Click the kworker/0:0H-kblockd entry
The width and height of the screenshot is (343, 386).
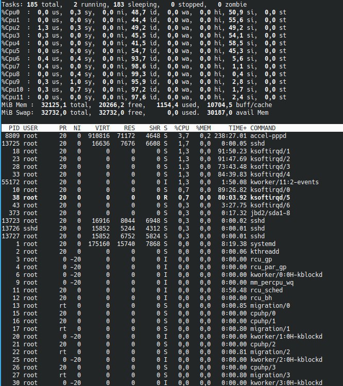tap(286, 274)
